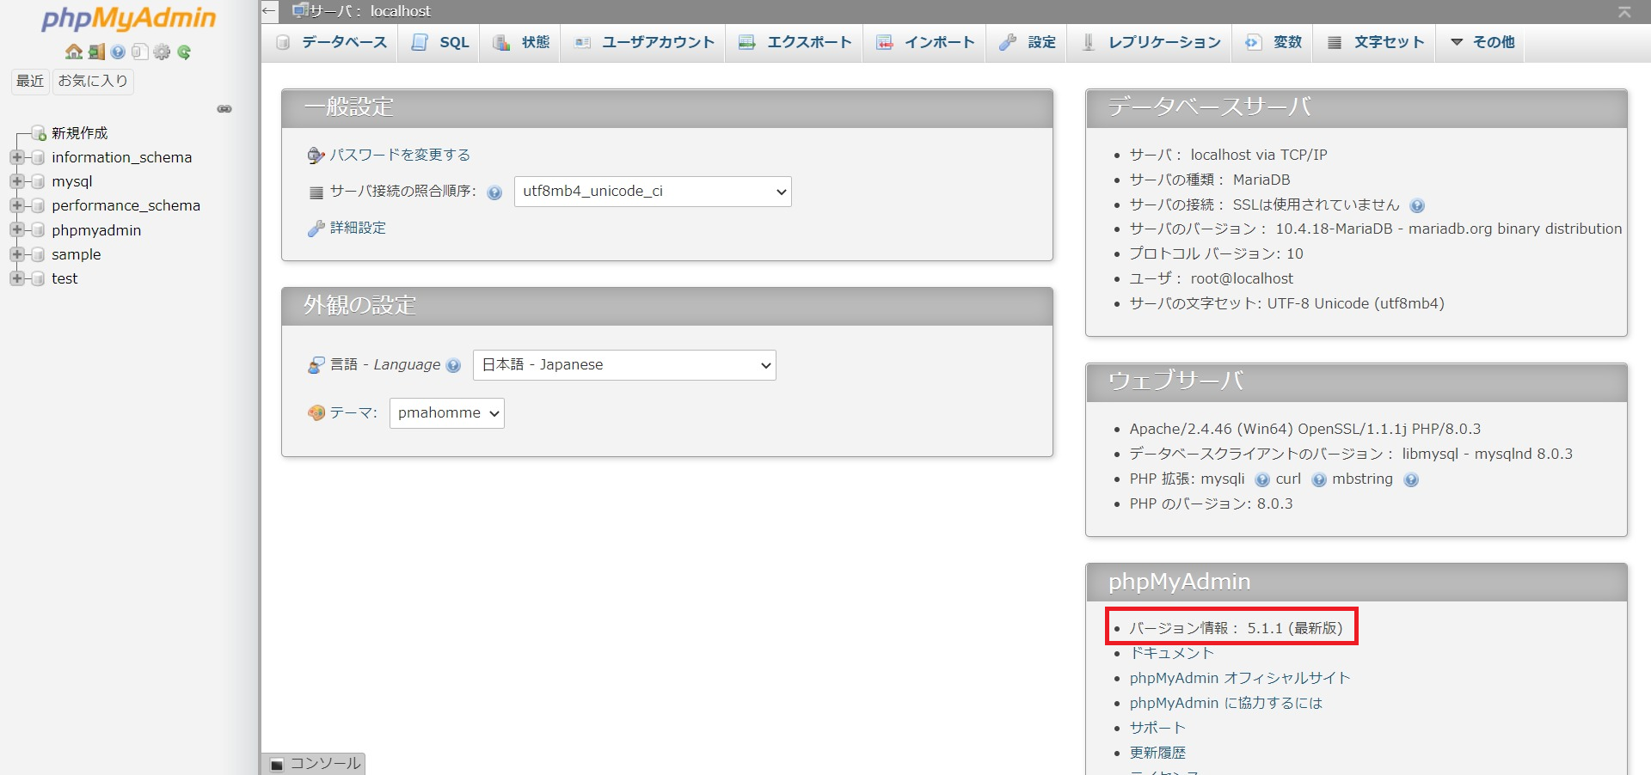Open the レプリケーション tab
The width and height of the screenshot is (1651, 775).
[1151, 42]
